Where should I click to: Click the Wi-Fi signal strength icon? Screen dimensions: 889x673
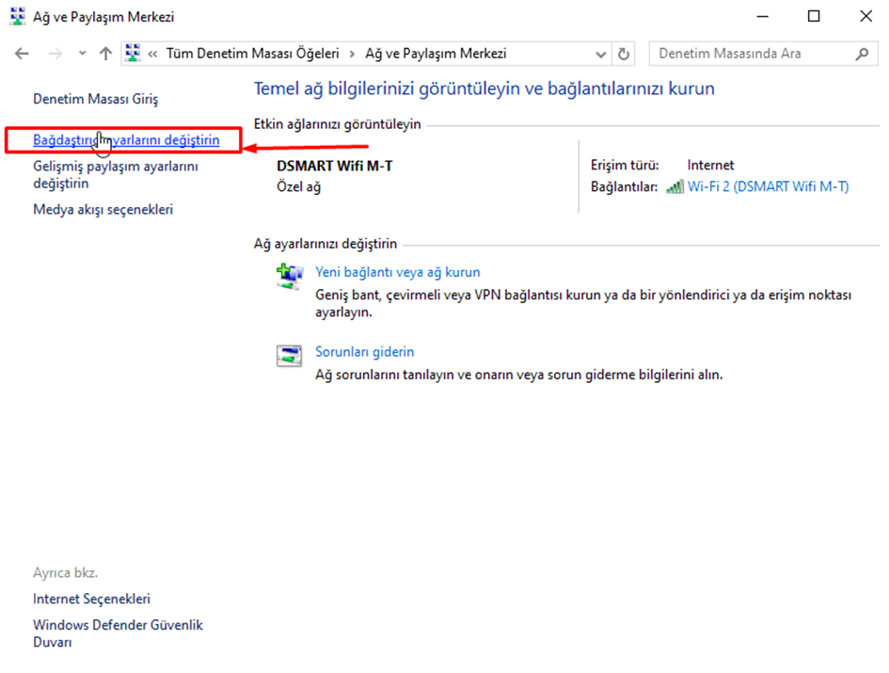point(675,186)
